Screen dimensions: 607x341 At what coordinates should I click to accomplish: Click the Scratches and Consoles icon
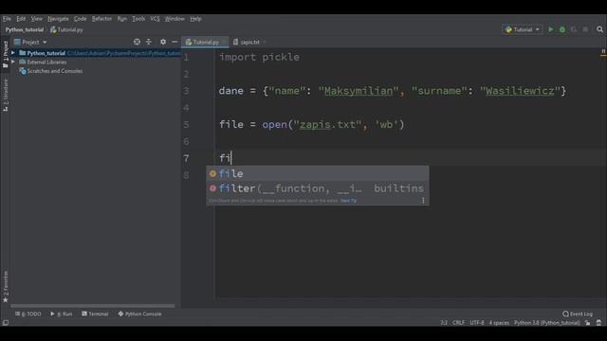tap(23, 71)
